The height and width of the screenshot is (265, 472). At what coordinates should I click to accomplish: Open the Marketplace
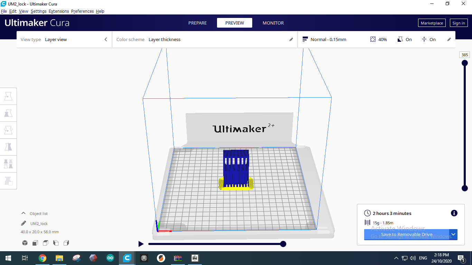click(x=432, y=23)
